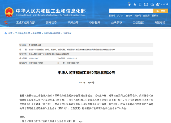The width and height of the screenshot is (171, 123).
Task: Click the document number 公告2022年第32号 value
Action: [x=49, y=54]
